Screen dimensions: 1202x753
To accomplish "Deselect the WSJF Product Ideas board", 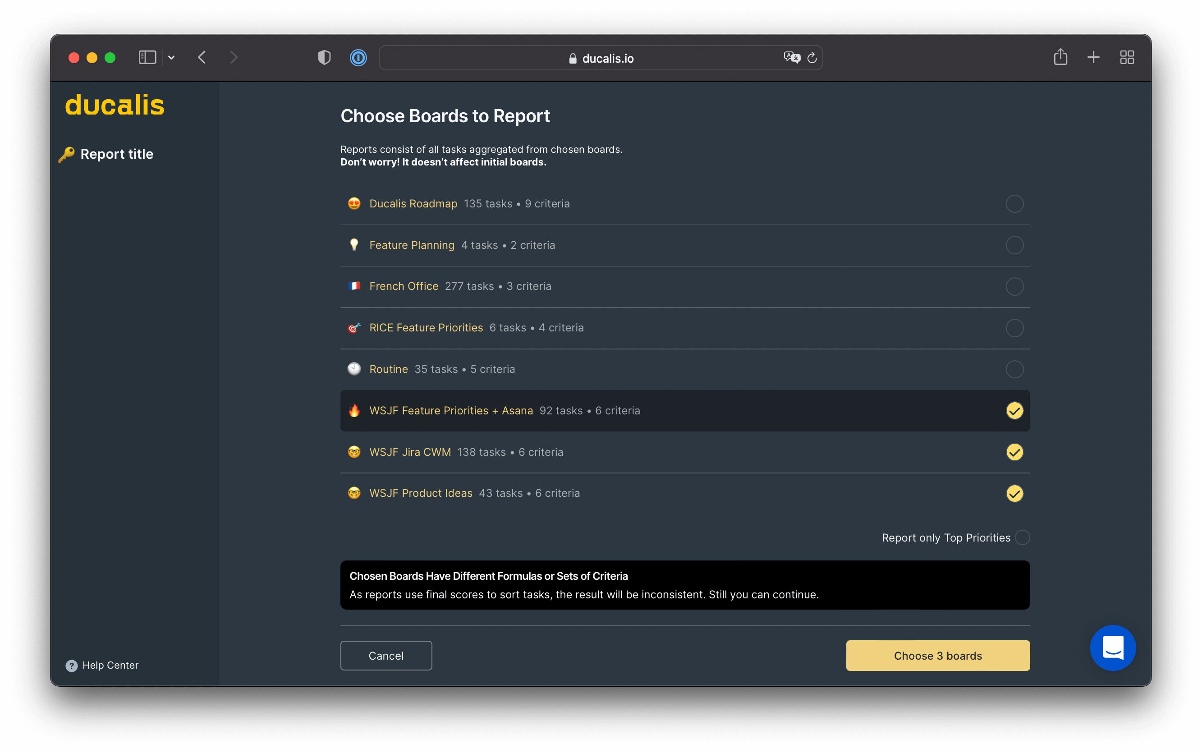I will tap(1014, 493).
